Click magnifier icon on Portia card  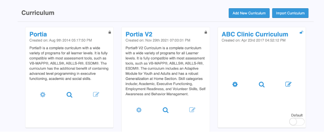(70, 95)
